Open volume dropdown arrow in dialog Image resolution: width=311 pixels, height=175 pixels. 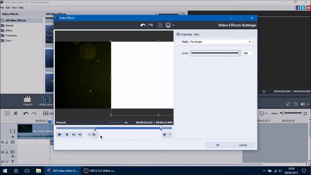[170, 135]
